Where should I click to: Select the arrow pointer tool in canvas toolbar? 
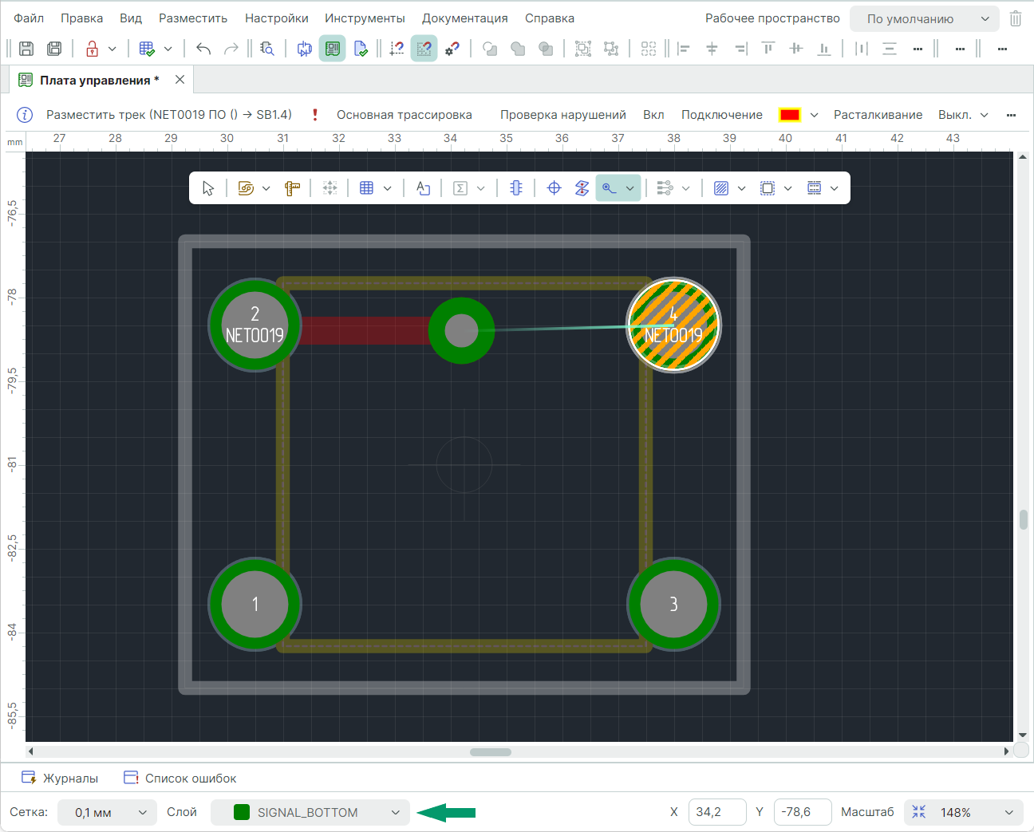pos(208,188)
